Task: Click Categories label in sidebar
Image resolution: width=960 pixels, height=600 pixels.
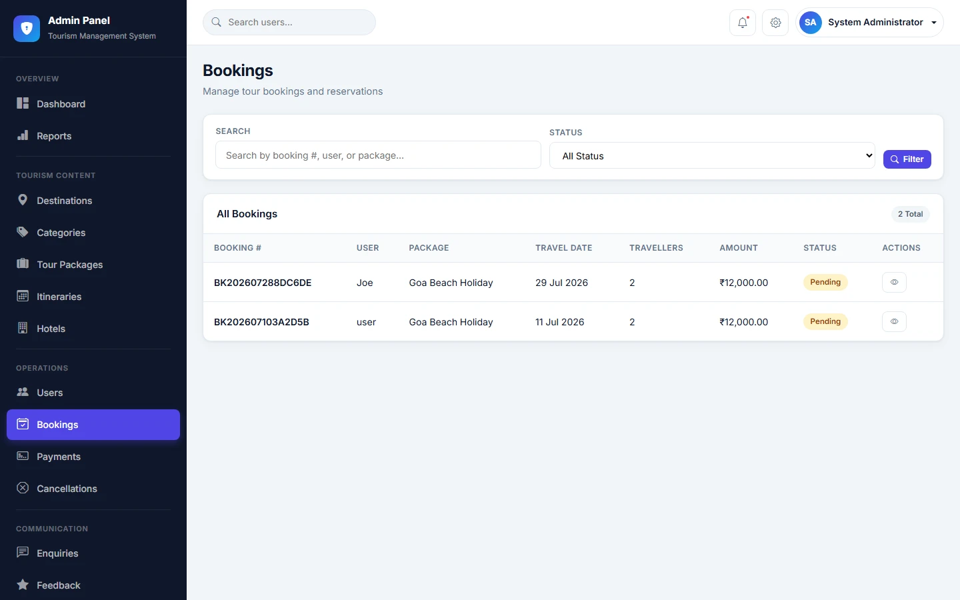Action: [x=61, y=233]
